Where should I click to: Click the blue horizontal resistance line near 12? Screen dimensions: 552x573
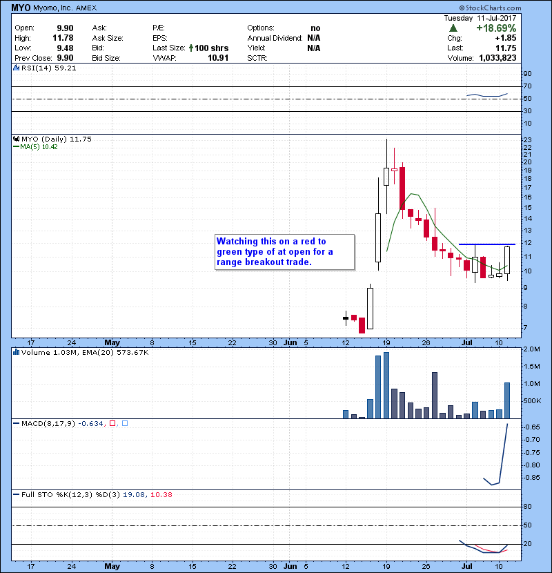487,244
